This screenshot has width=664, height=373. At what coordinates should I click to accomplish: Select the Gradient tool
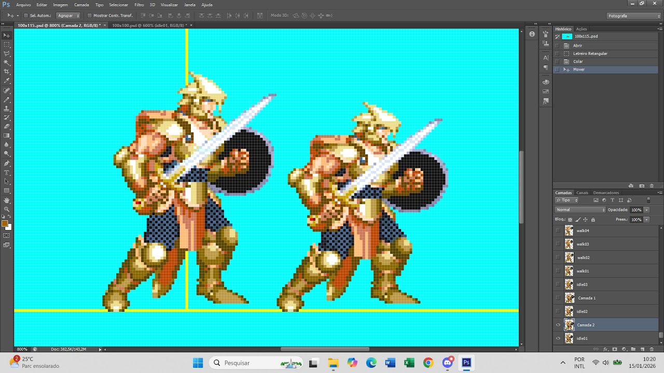tap(7, 136)
